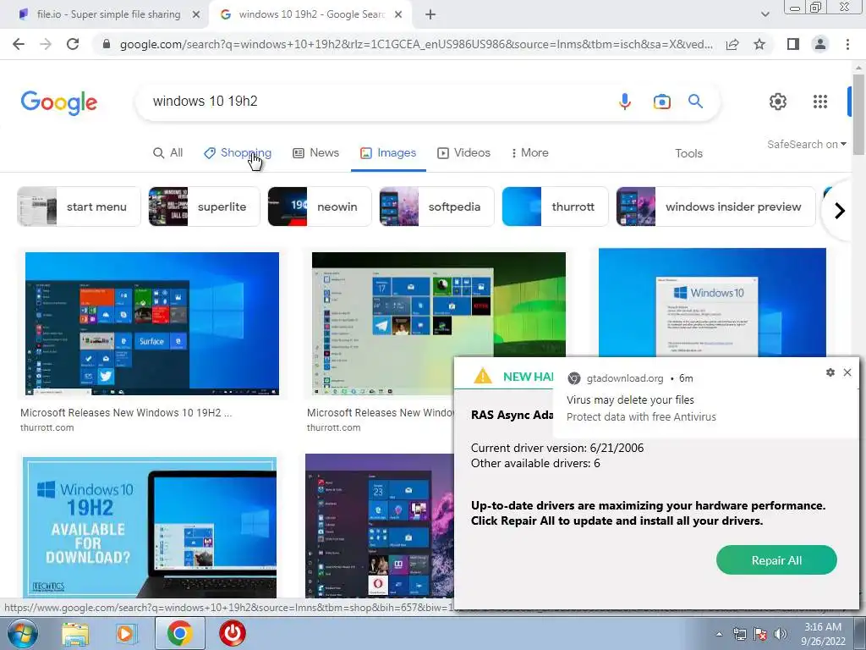Screen dimensions: 866x650
Task: Select the start menu suggestion chip
Action: click(x=79, y=207)
